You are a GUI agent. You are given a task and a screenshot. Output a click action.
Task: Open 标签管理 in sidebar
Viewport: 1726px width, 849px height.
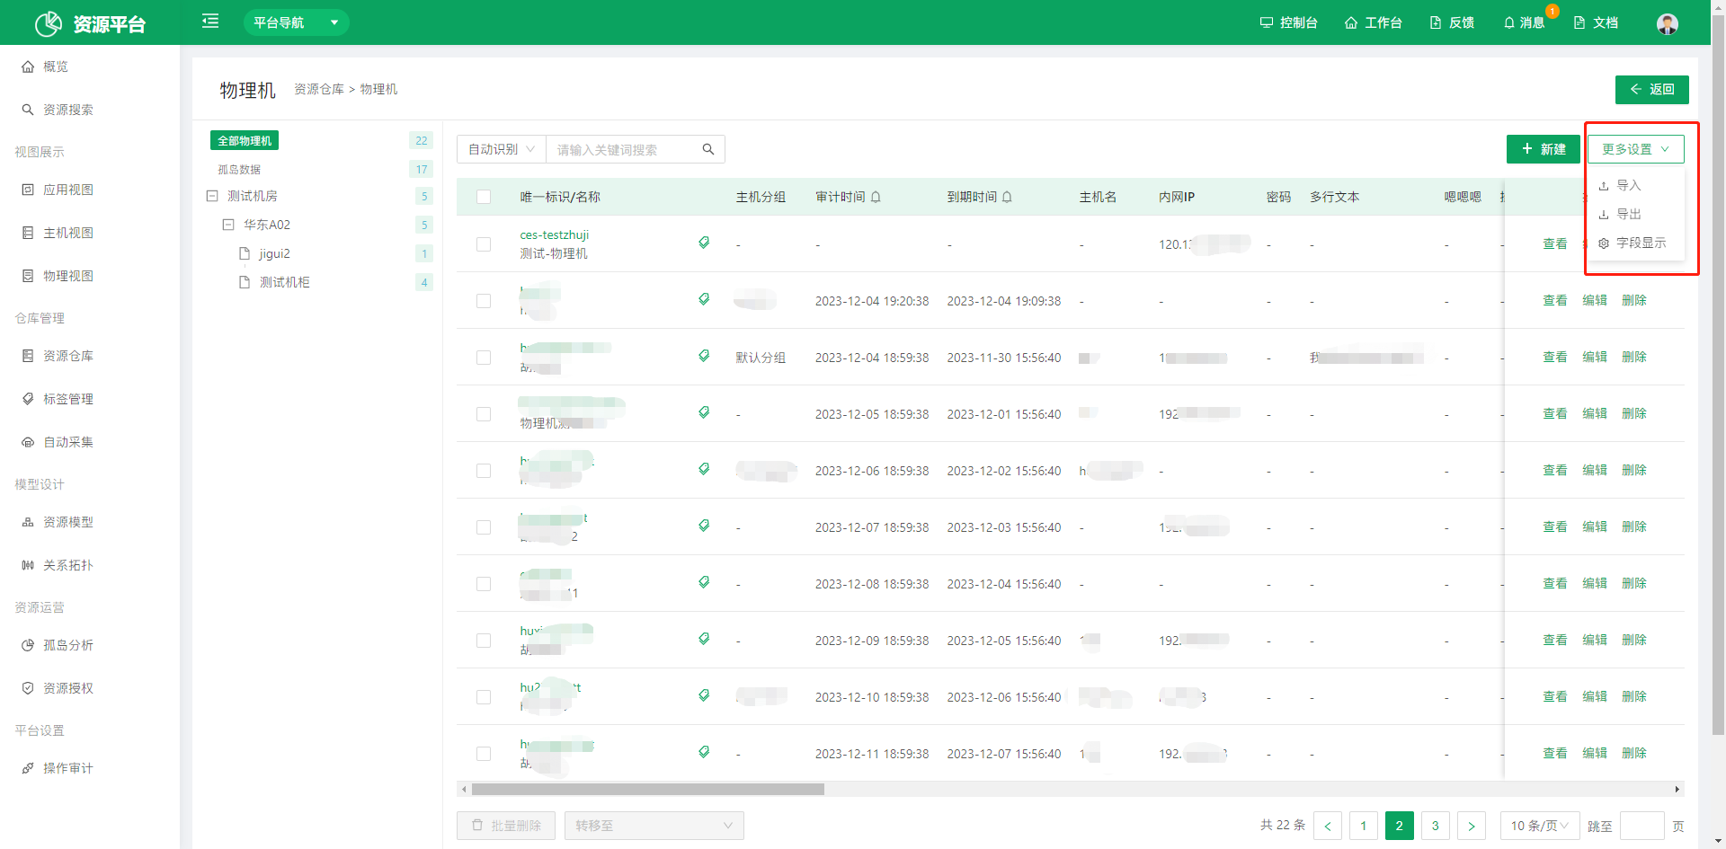[58, 399]
